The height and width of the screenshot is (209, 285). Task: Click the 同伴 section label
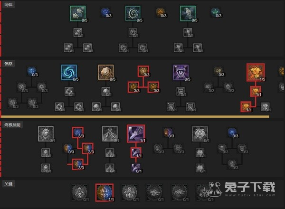[x=8, y=5]
